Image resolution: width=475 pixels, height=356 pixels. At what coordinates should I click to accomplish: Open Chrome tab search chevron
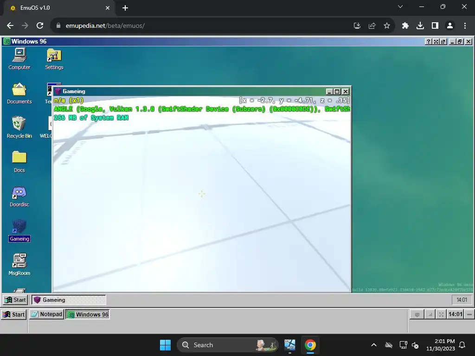click(x=400, y=6)
